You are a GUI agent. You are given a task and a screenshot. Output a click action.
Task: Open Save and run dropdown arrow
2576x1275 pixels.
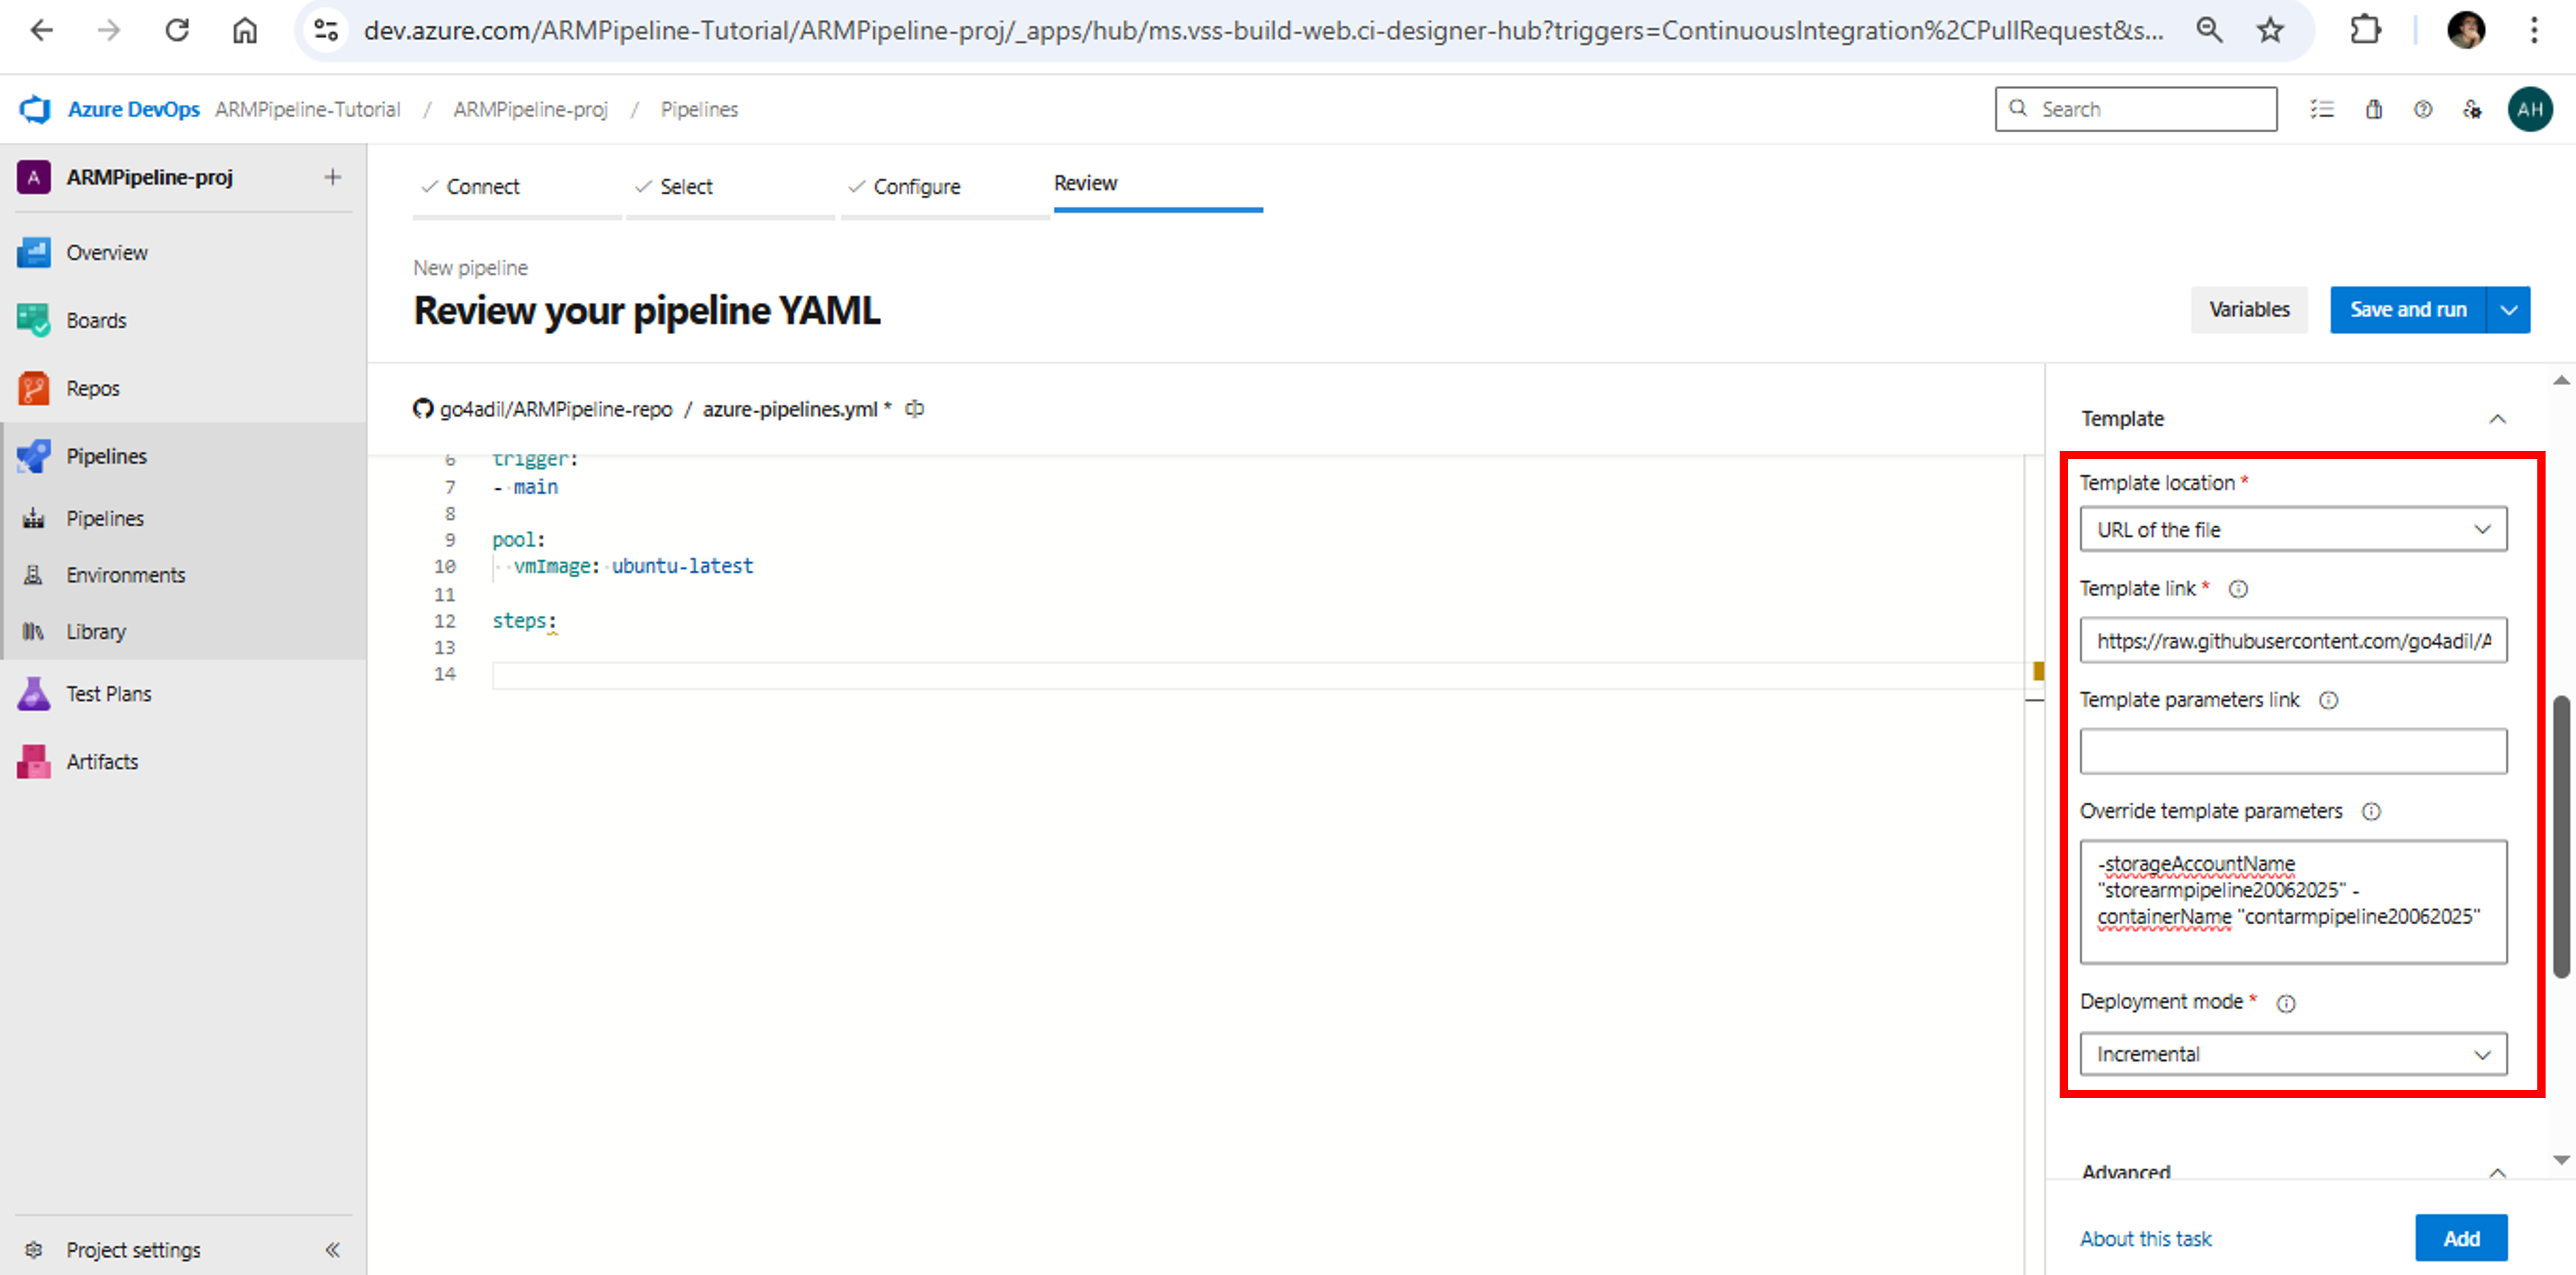(2508, 310)
